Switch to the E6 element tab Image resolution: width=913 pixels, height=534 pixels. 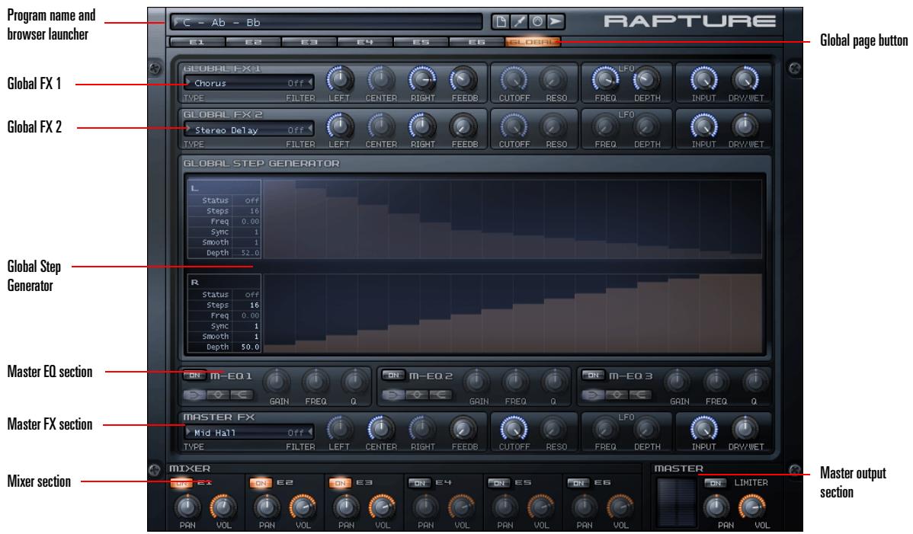tap(476, 42)
